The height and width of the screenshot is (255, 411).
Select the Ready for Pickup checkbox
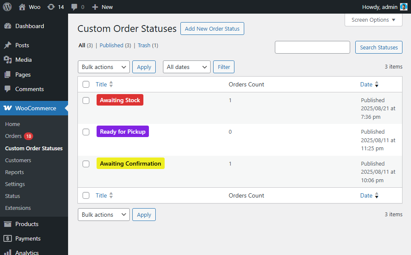click(x=86, y=132)
